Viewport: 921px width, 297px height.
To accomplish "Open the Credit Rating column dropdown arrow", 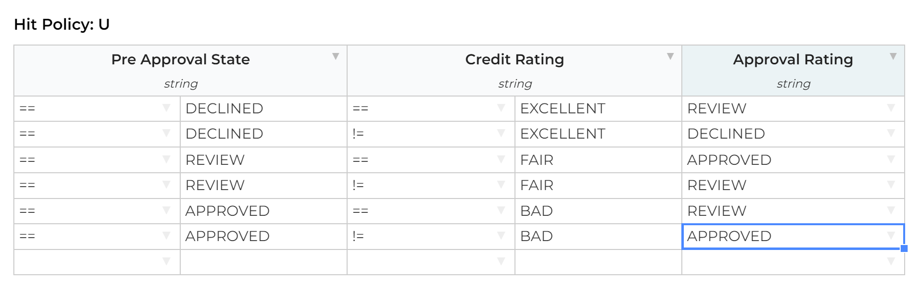I will (x=670, y=56).
